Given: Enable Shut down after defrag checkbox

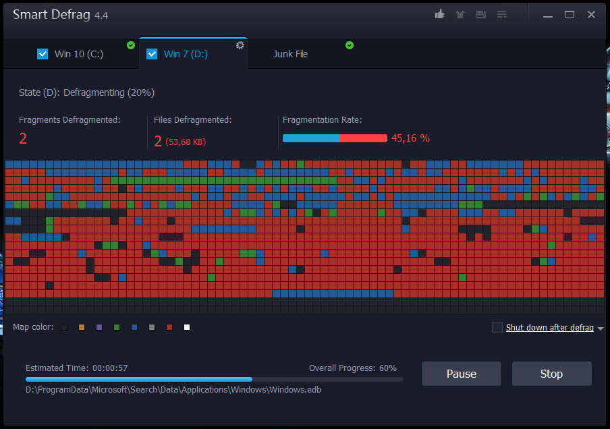Looking at the screenshot, I should click(x=497, y=328).
